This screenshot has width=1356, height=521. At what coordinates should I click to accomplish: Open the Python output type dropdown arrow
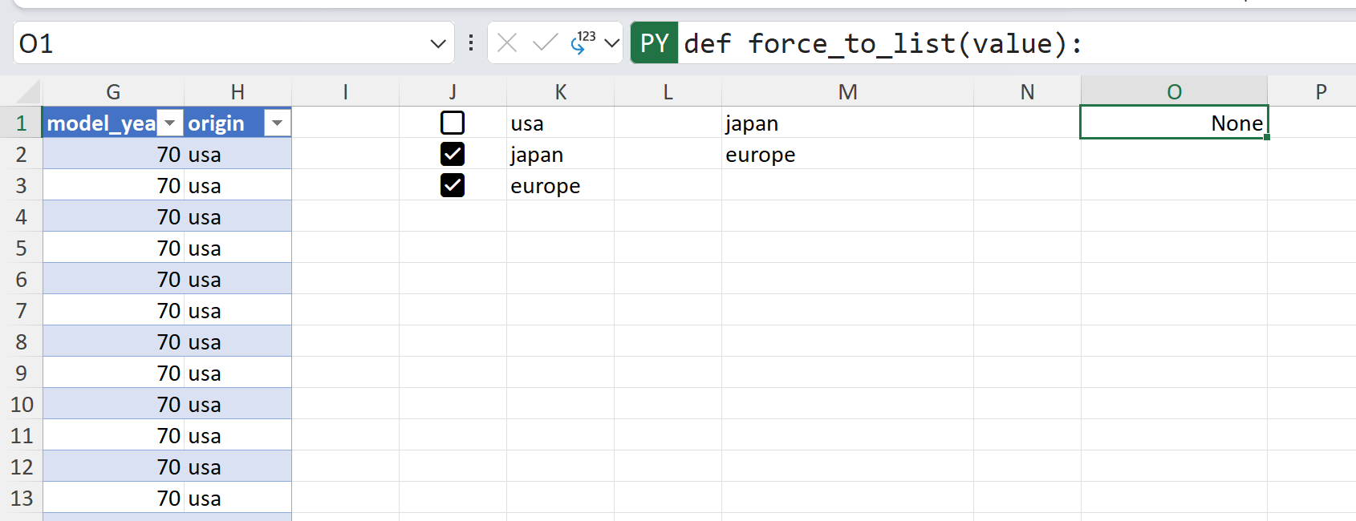611,43
